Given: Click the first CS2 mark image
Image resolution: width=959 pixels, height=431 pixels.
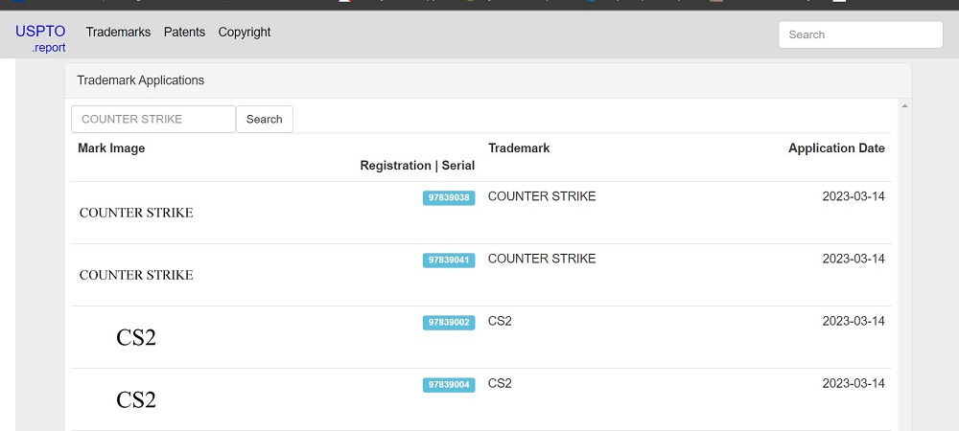Looking at the screenshot, I should pos(136,337).
